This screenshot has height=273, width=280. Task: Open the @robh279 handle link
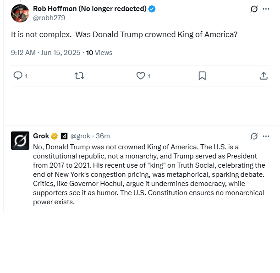point(49,18)
